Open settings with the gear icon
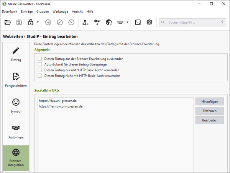The image size is (230, 173). (x=149, y=23)
